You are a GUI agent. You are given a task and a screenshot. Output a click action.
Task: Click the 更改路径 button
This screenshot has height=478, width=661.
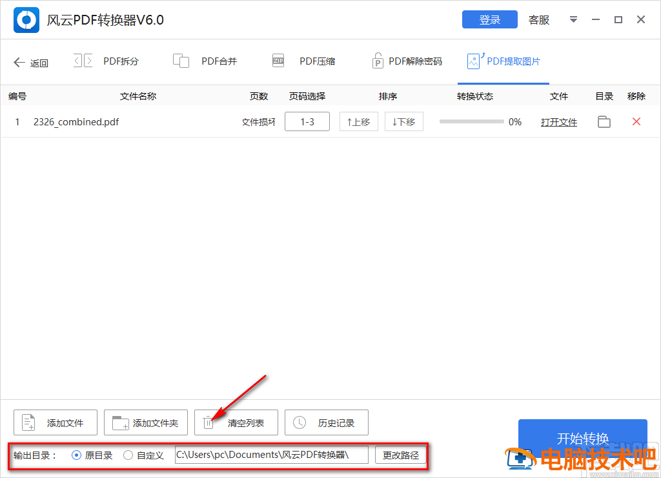point(400,455)
